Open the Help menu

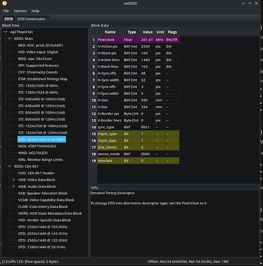[35, 11]
